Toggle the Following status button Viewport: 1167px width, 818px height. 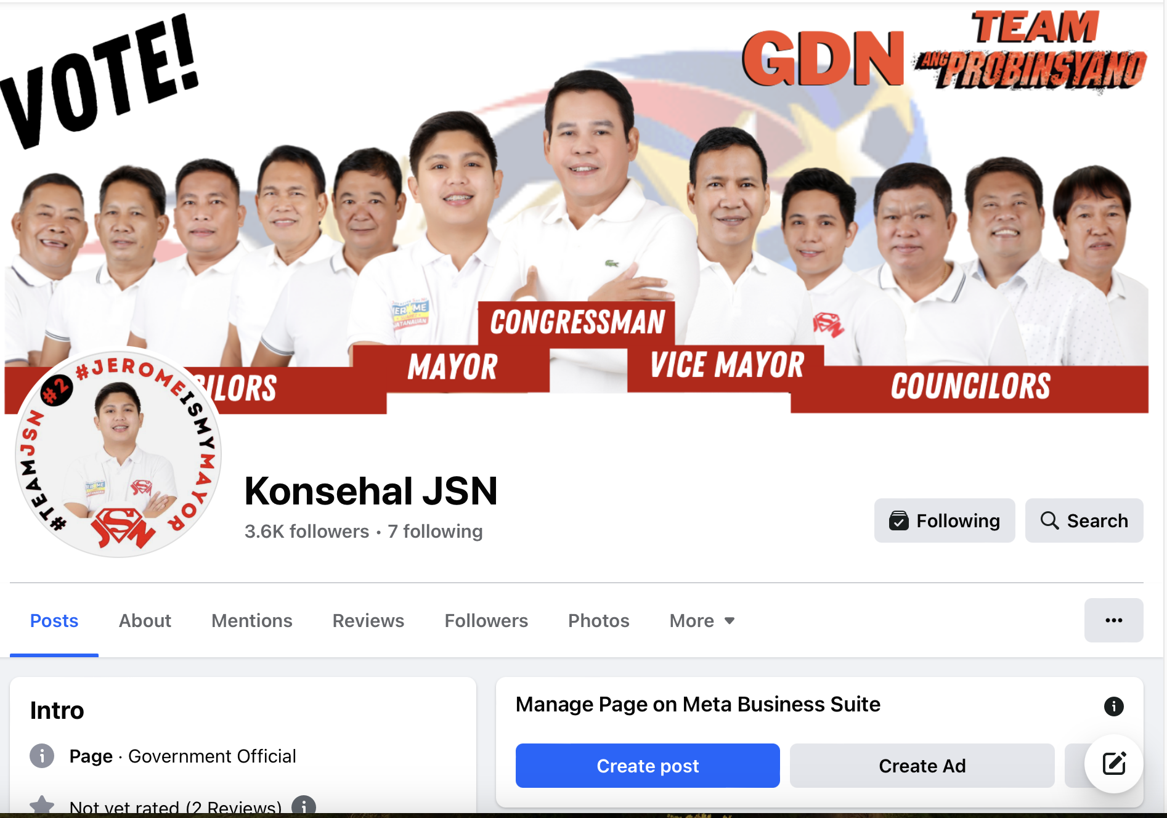(x=944, y=520)
